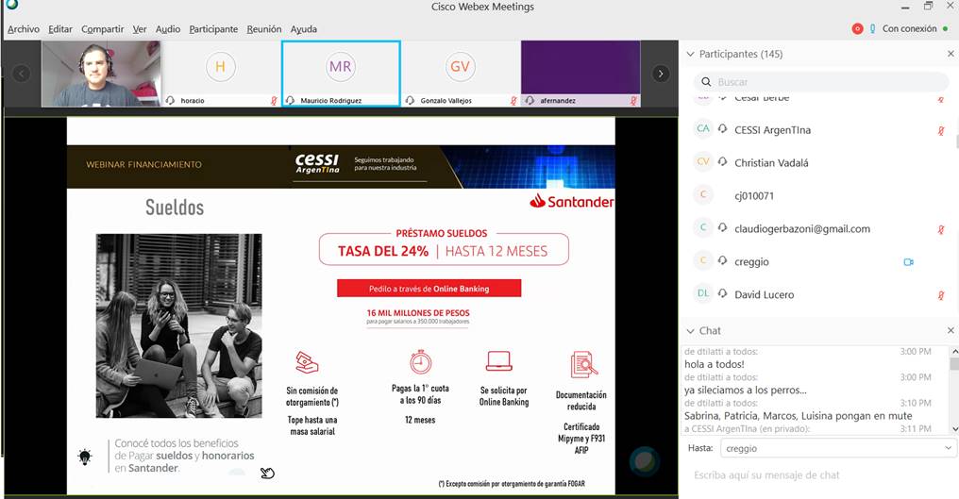The image size is (959, 499).
Task: Click the laptop Online Banking icon on slide
Action: tap(498, 360)
